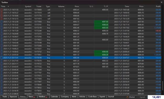Image resolution: width=164 pixels, height=99 pixels.
Task: Click the ticket number 15177284
Action: (38, 70)
